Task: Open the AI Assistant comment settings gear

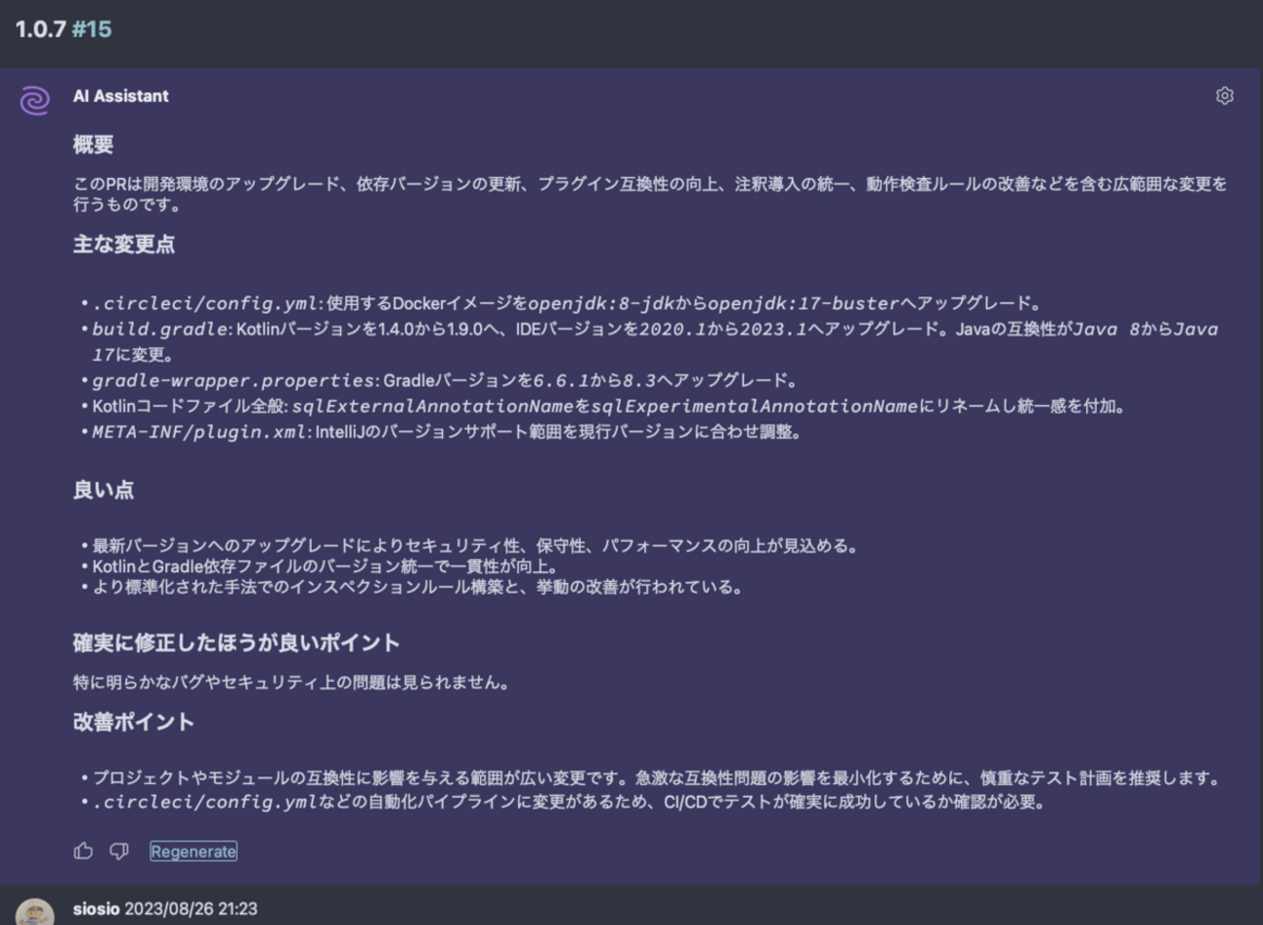Action: click(x=1224, y=95)
